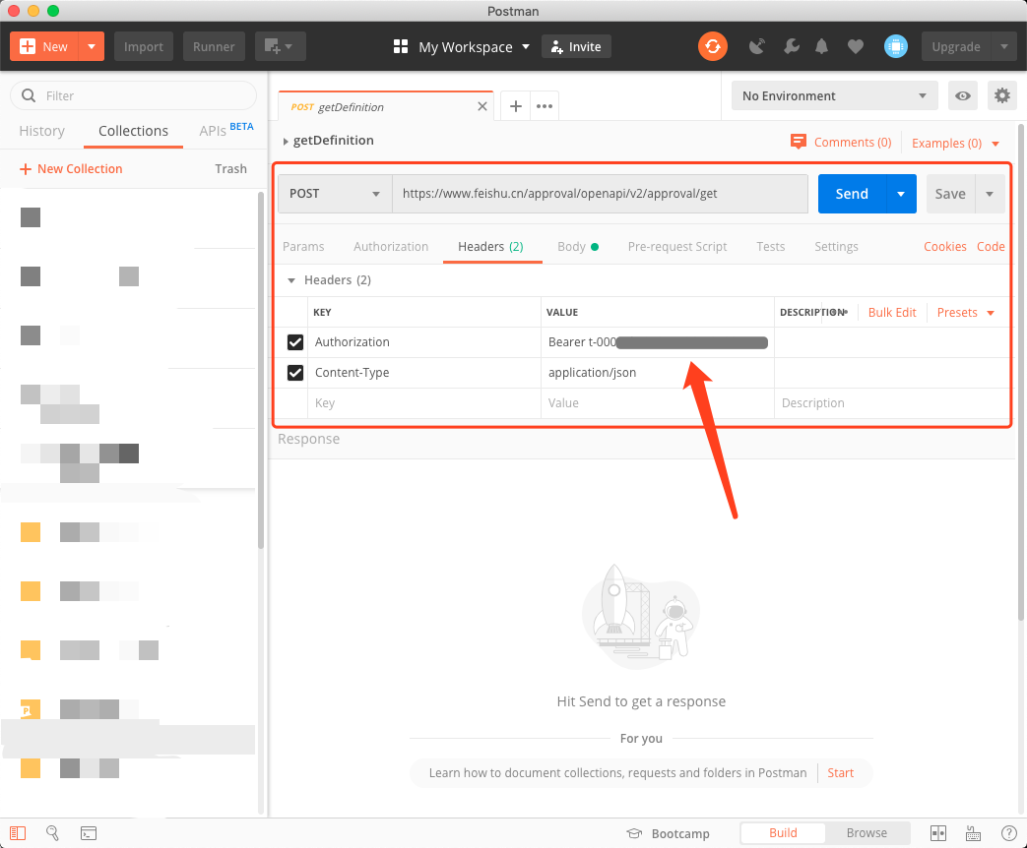This screenshot has height=848, width=1027.
Task: Toggle sidebar visibility icon in status bar
Action: (x=19, y=833)
